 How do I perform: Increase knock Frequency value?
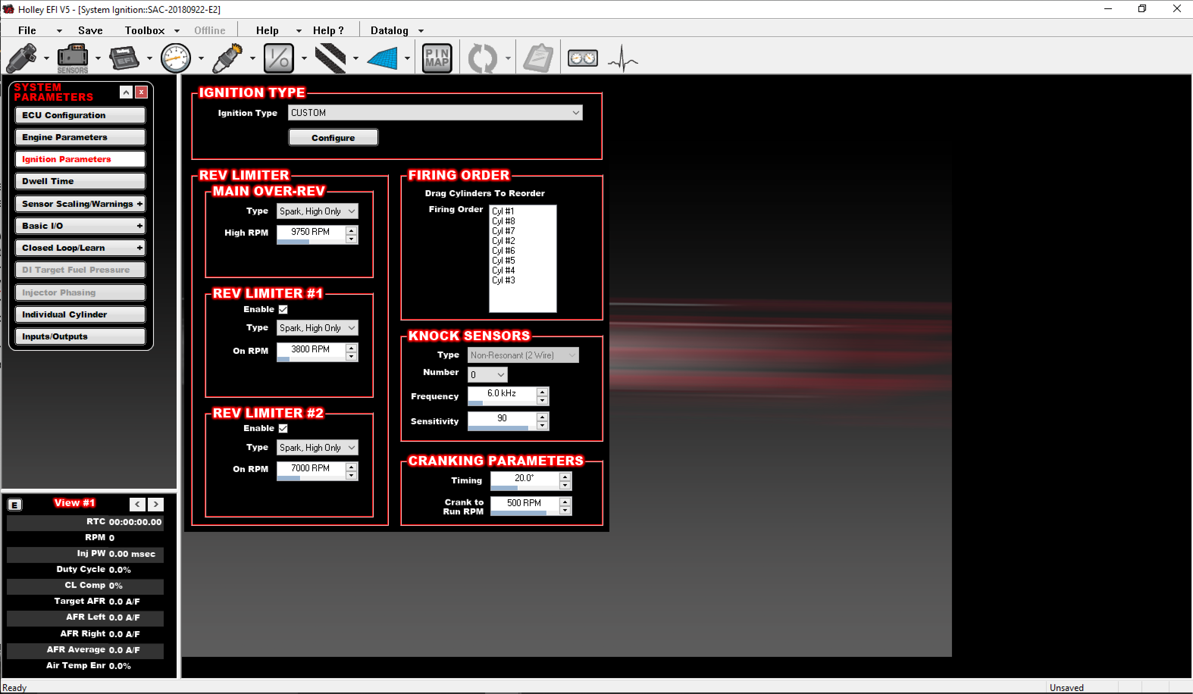point(543,392)
